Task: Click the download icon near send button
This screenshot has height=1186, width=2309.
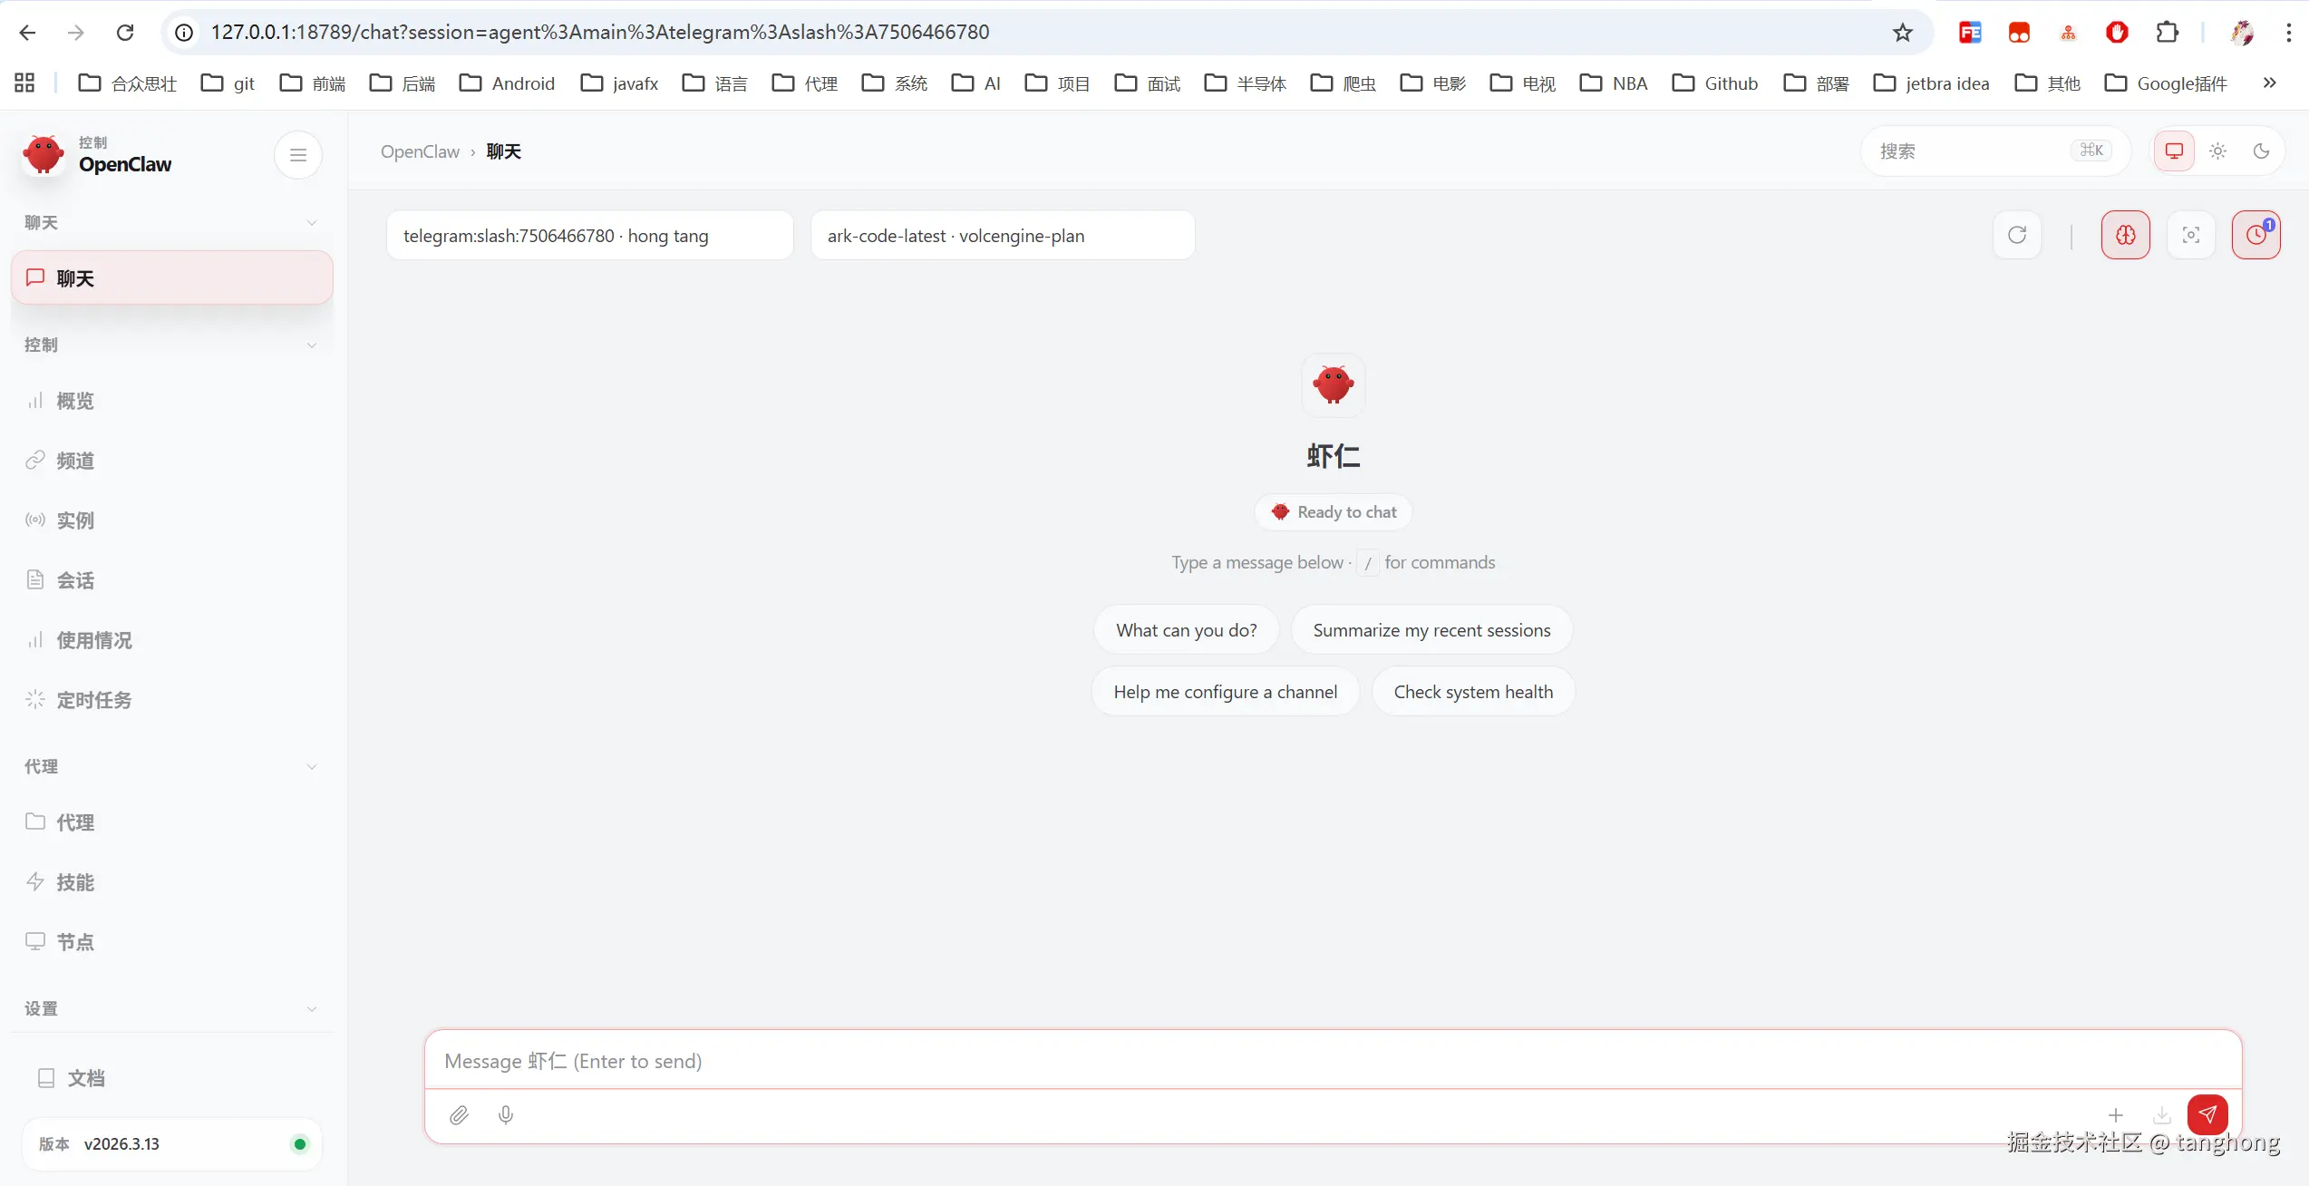Action: click(2162, 1115)
